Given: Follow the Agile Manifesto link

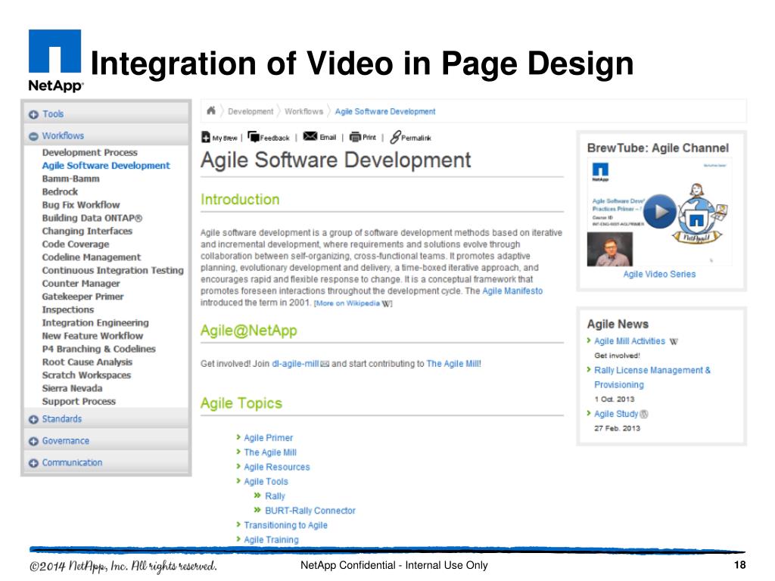Looking at the screenshot, I should [512, 291].
